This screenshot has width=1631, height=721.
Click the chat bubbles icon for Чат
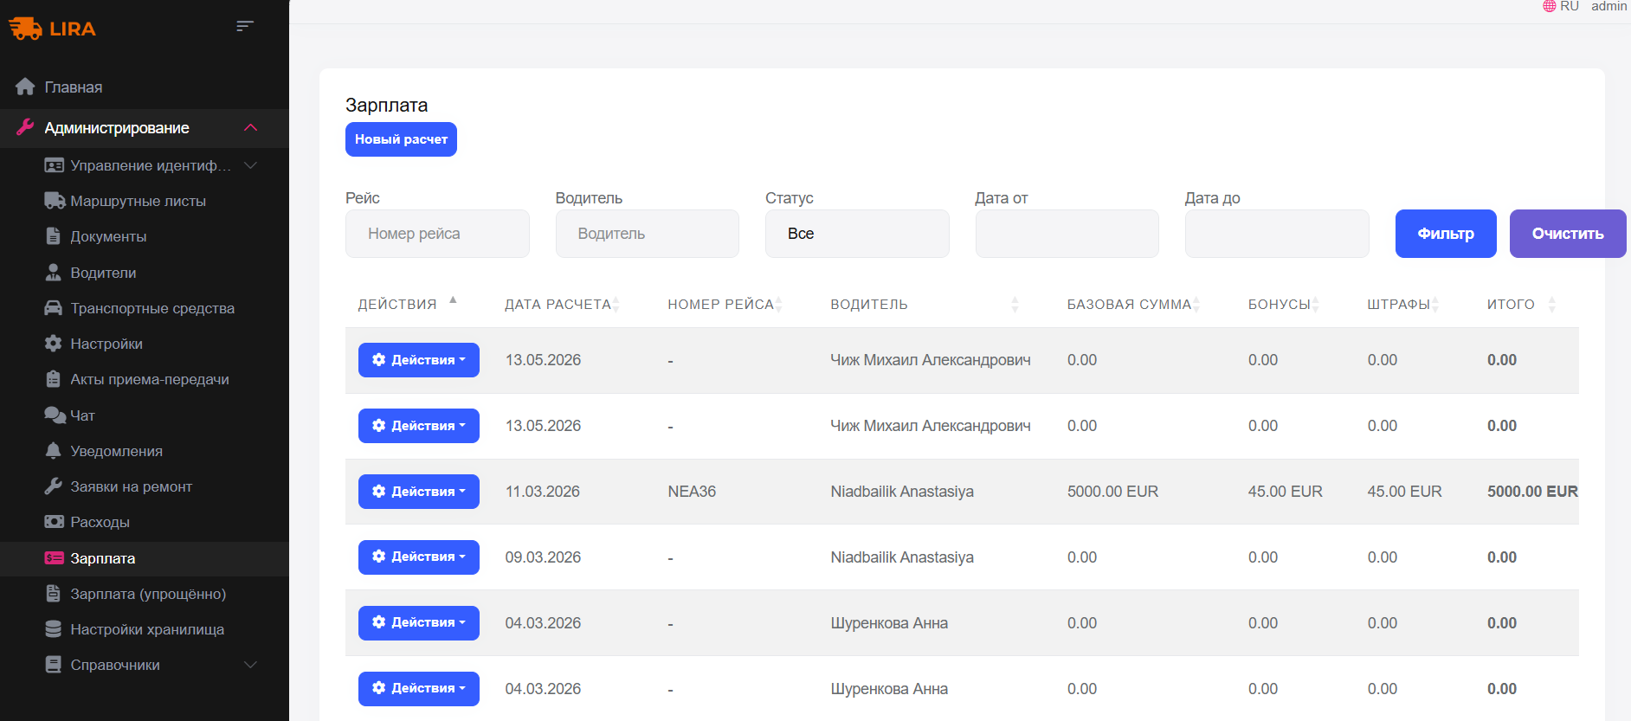point(55,415)
